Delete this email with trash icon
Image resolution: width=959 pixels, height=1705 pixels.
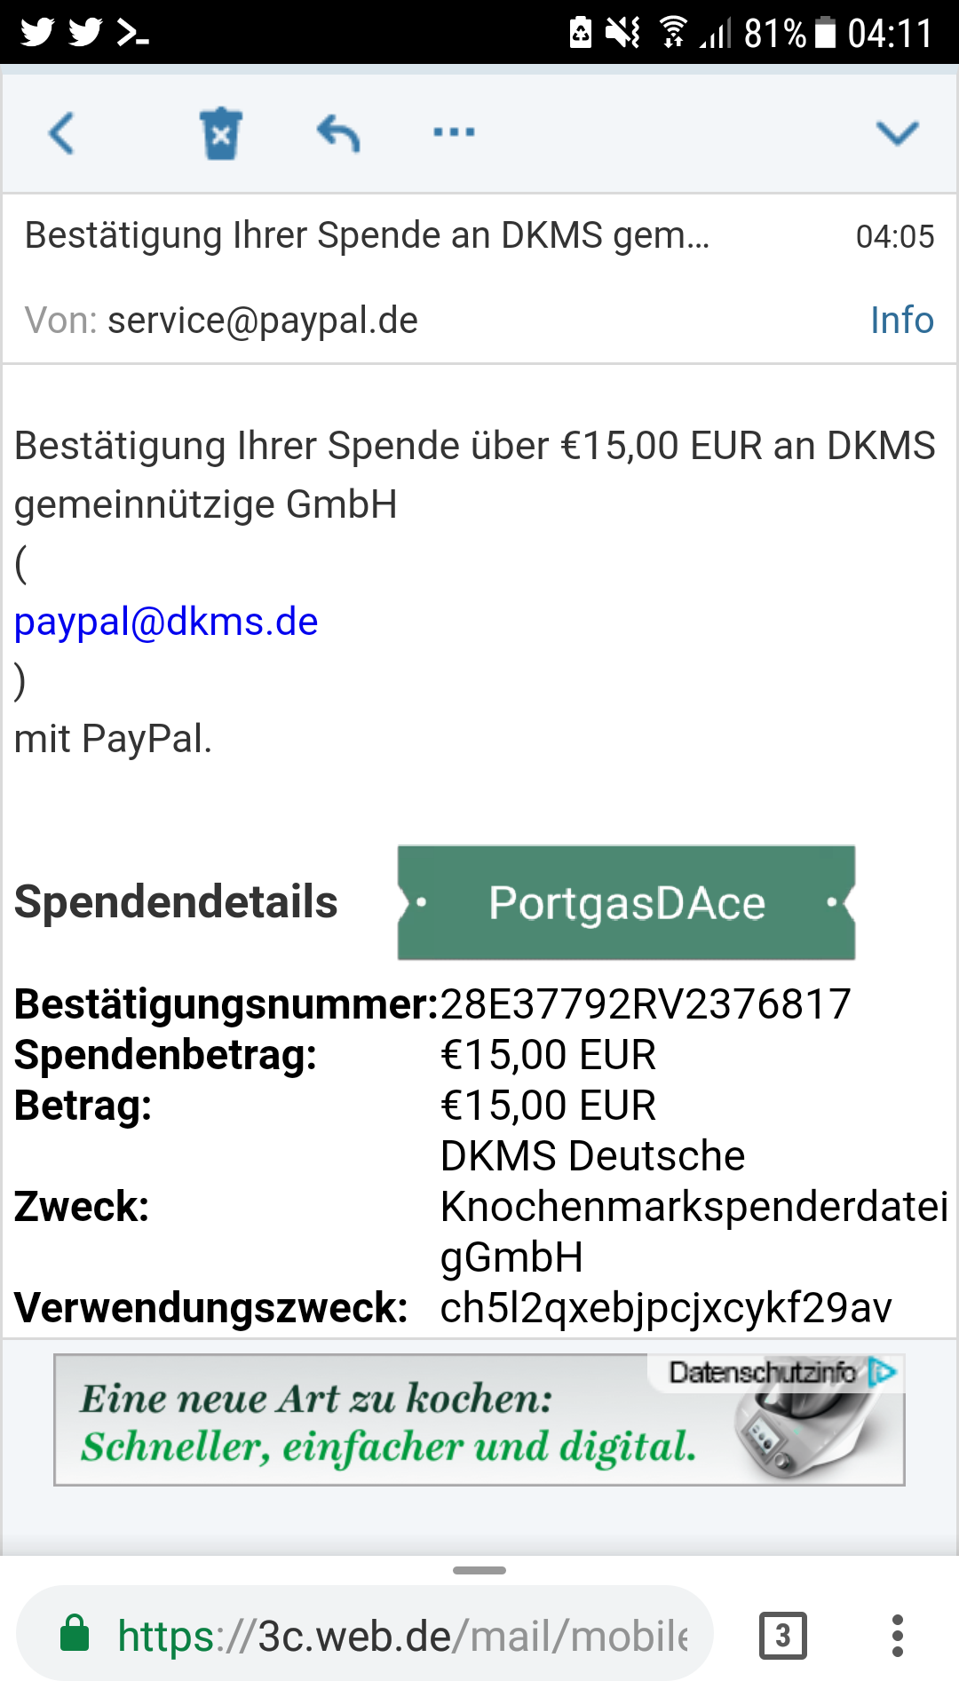220,133
